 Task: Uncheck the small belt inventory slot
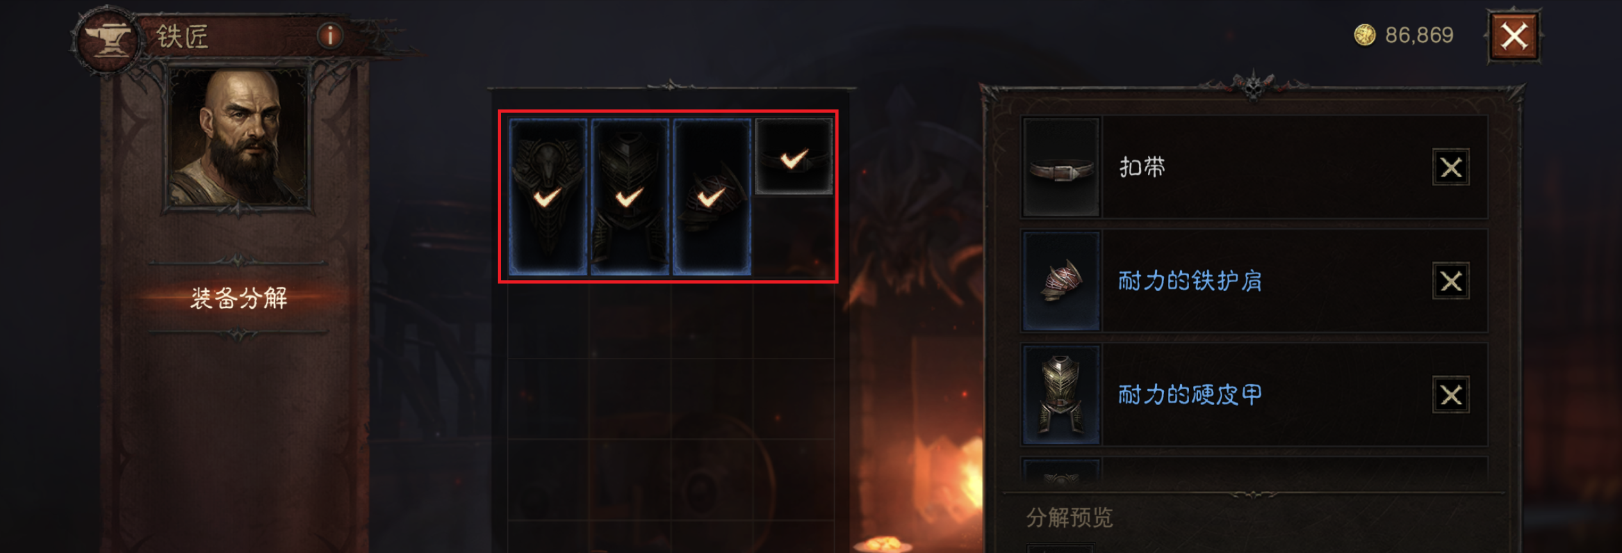click(x=794, y=156)
